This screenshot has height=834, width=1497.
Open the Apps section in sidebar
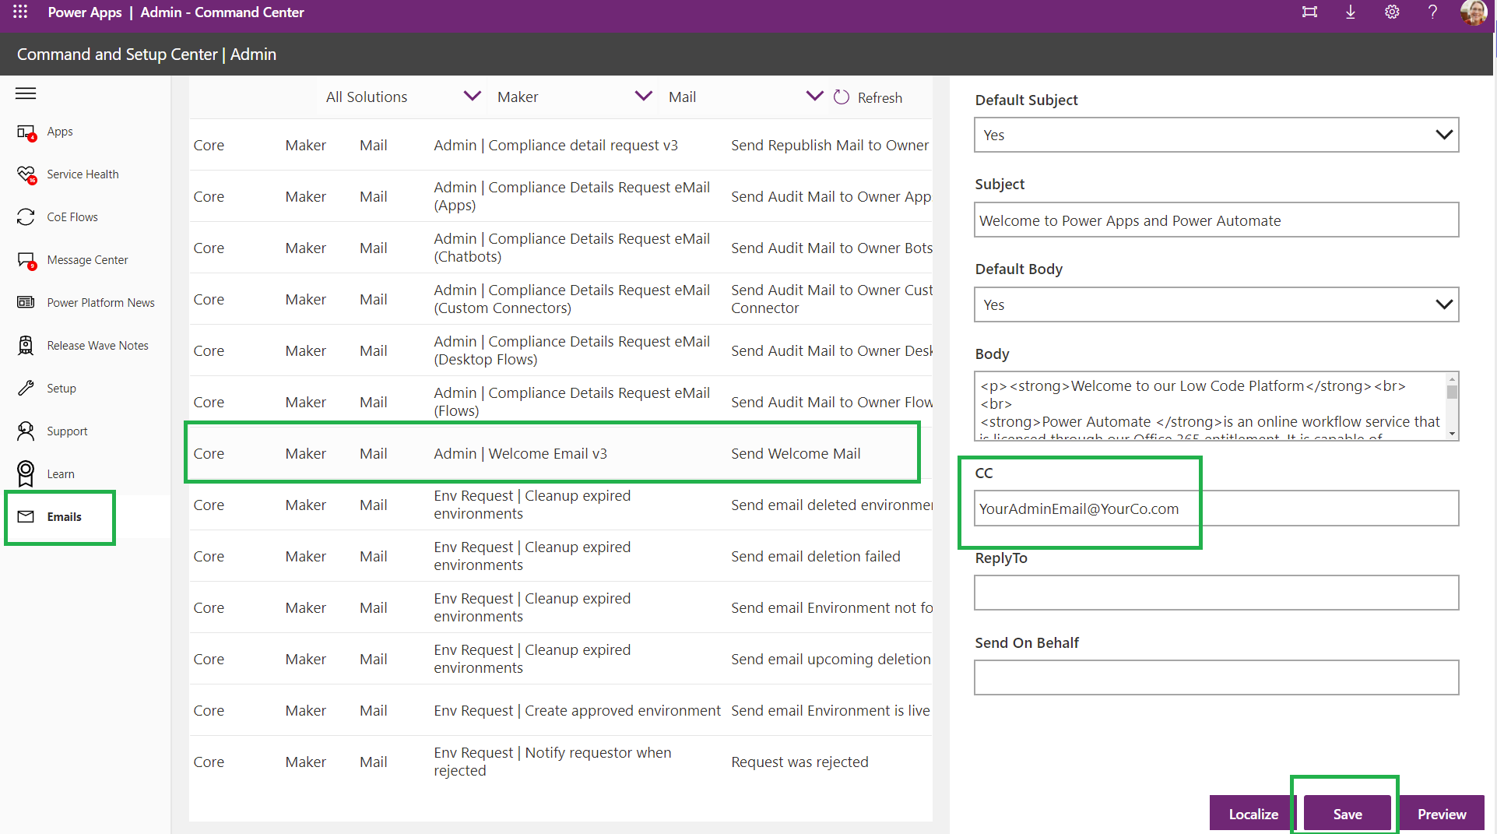58,131
